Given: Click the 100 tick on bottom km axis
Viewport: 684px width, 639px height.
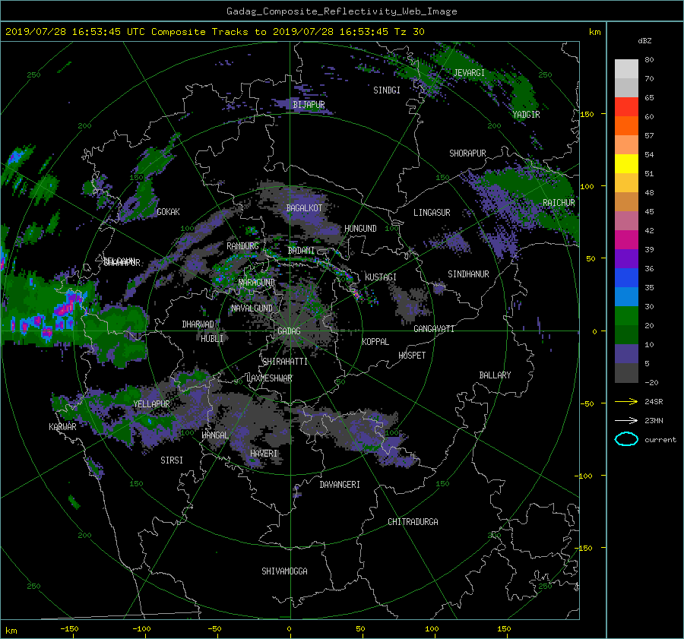Looking at the screenshot, I should pyautogui.click(x=432, y=628).
